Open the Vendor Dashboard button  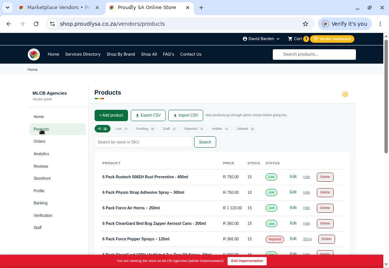click(332, 39)
